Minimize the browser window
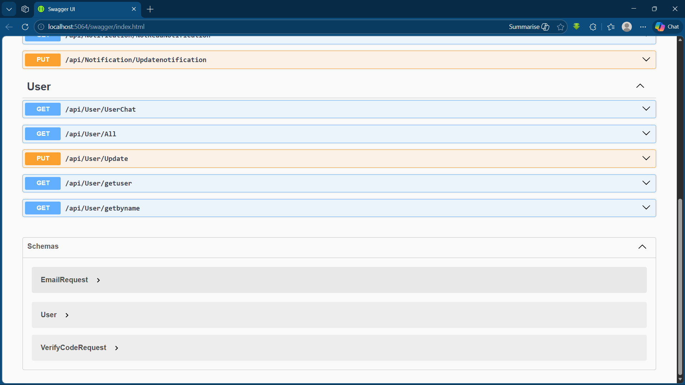Screen dimensions: 685x385 634,9
